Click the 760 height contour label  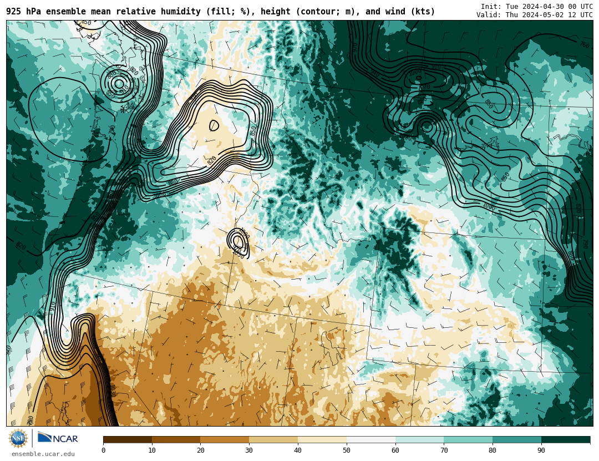[585, 45]
